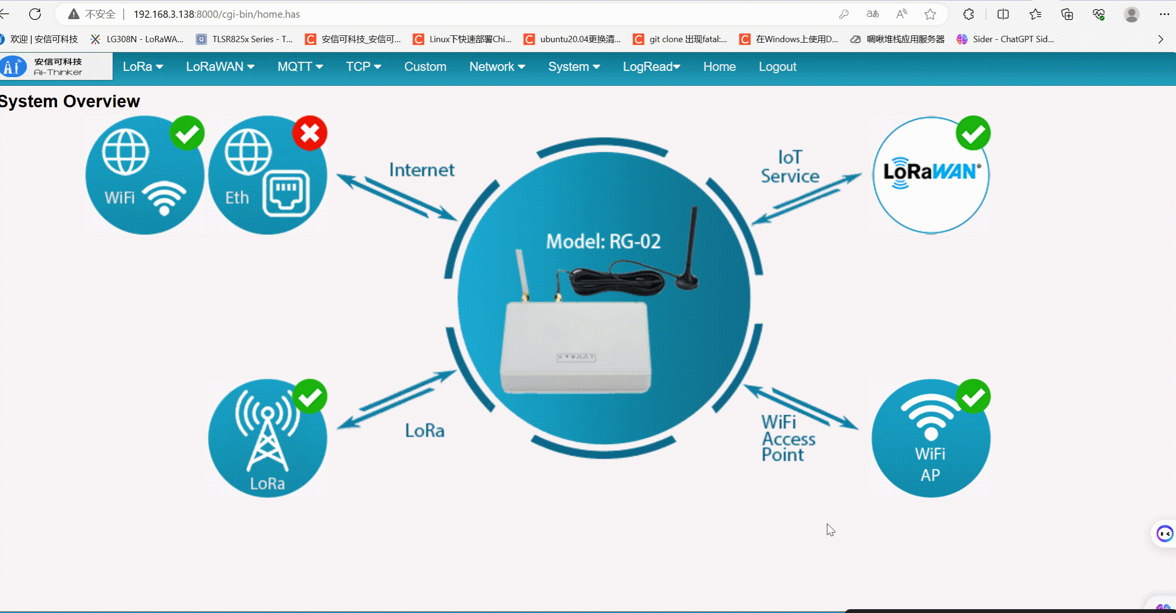Open the LG308N - LoRaWA bookmark
This screenshot has width=1176, height=613.
[x=138, y=39]
